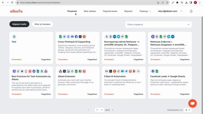
Task: Reload the page in browser
Action: point(12,3)
